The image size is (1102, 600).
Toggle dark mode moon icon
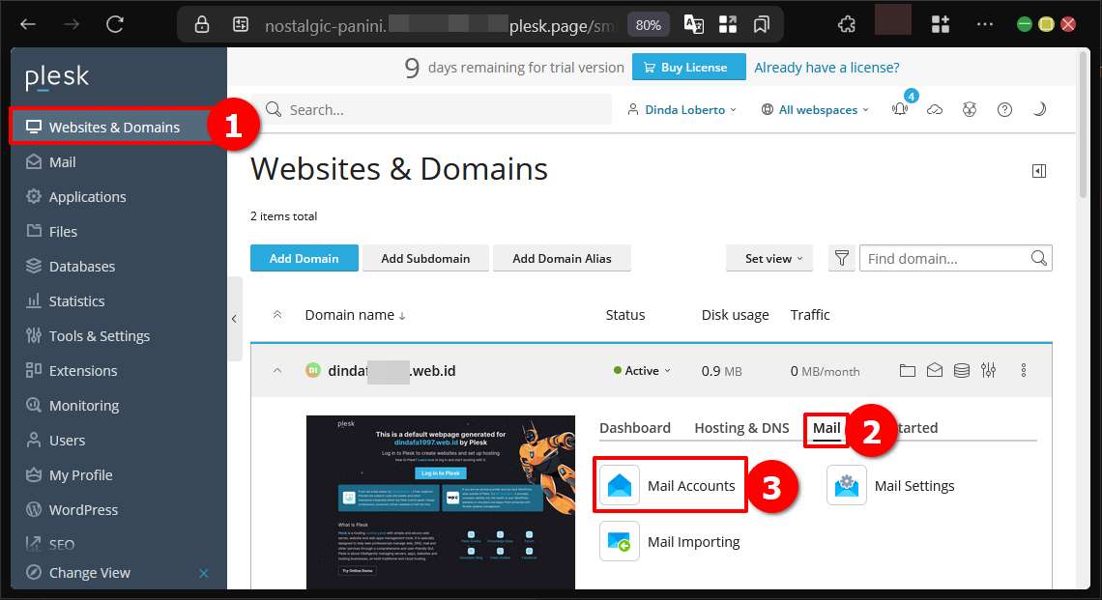click(1039, 109)
